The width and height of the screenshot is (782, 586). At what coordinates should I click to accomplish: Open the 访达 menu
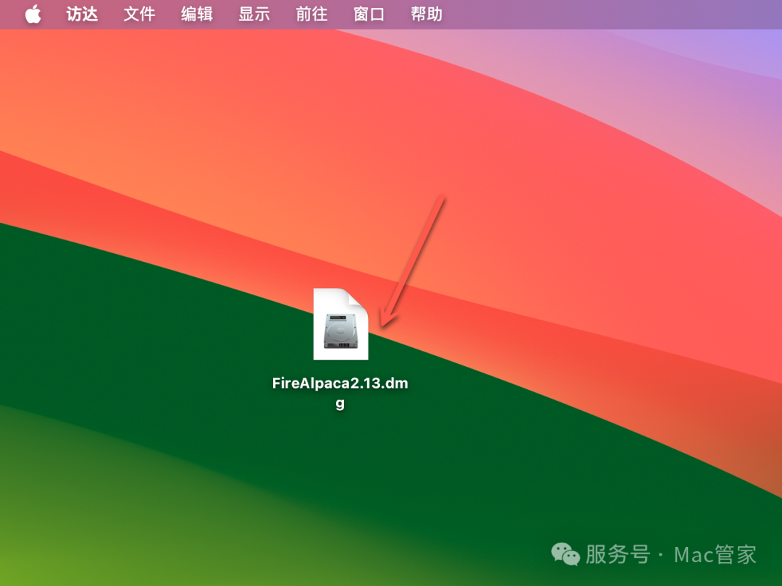pos(82,14)
